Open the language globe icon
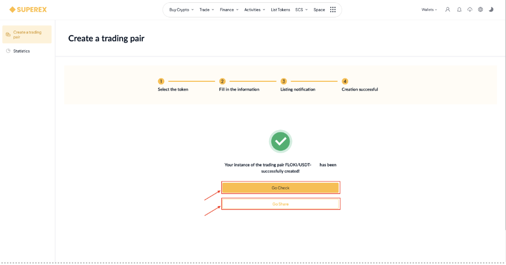The height and width of the screenshot is (265, 506). coord(481,10)
